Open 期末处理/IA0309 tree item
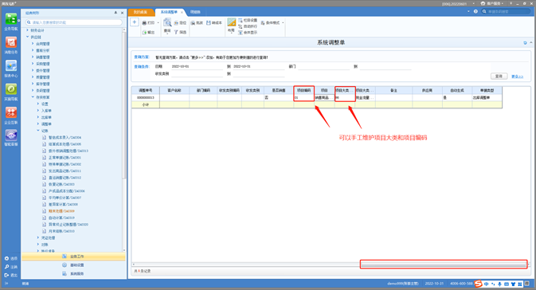536x290 pixels. [61, 211]
